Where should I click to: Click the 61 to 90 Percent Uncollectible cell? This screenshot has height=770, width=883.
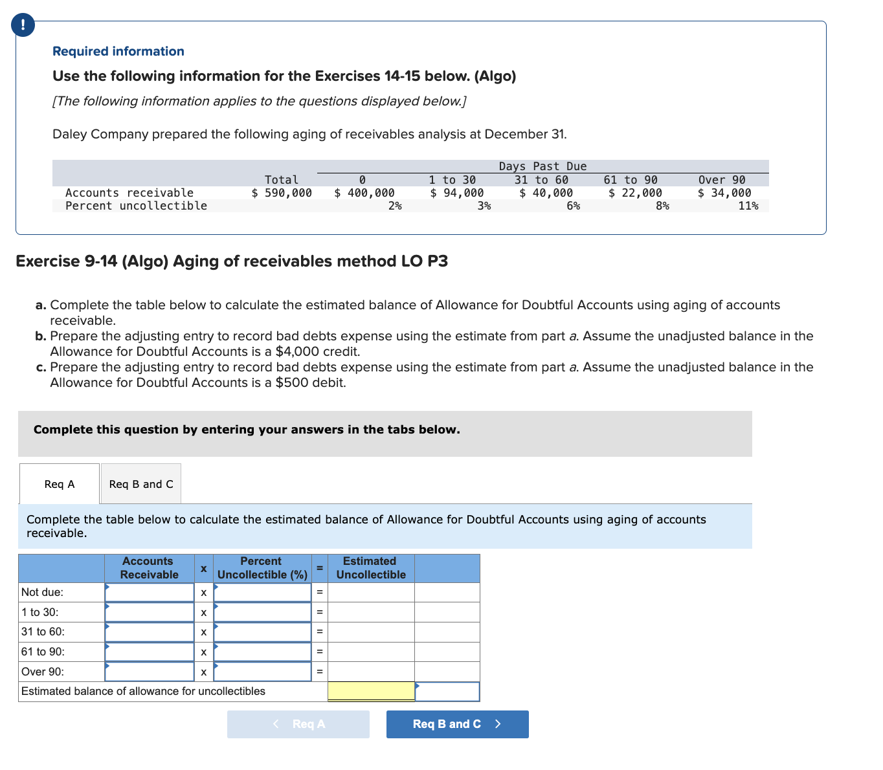click(262, 652)
